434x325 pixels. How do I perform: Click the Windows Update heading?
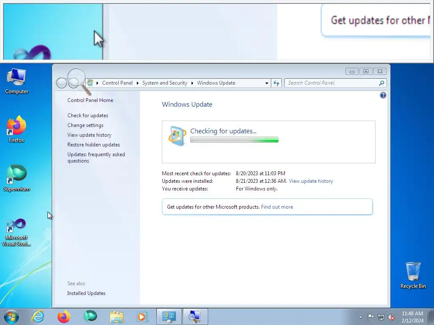coord(187,105)
